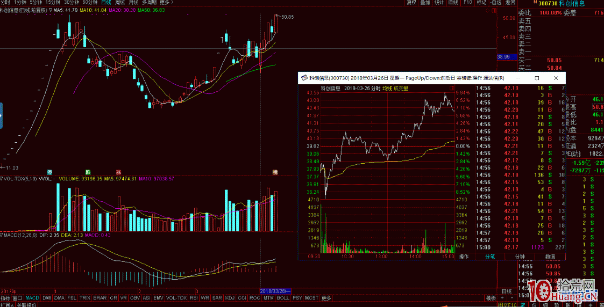Screen dimensions: 604x307
Task: Select the MACD indicator tab
Action: [32, 298]
